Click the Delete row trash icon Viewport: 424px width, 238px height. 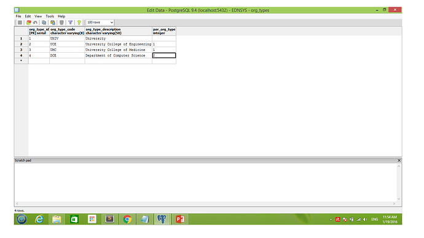(61, 23)
